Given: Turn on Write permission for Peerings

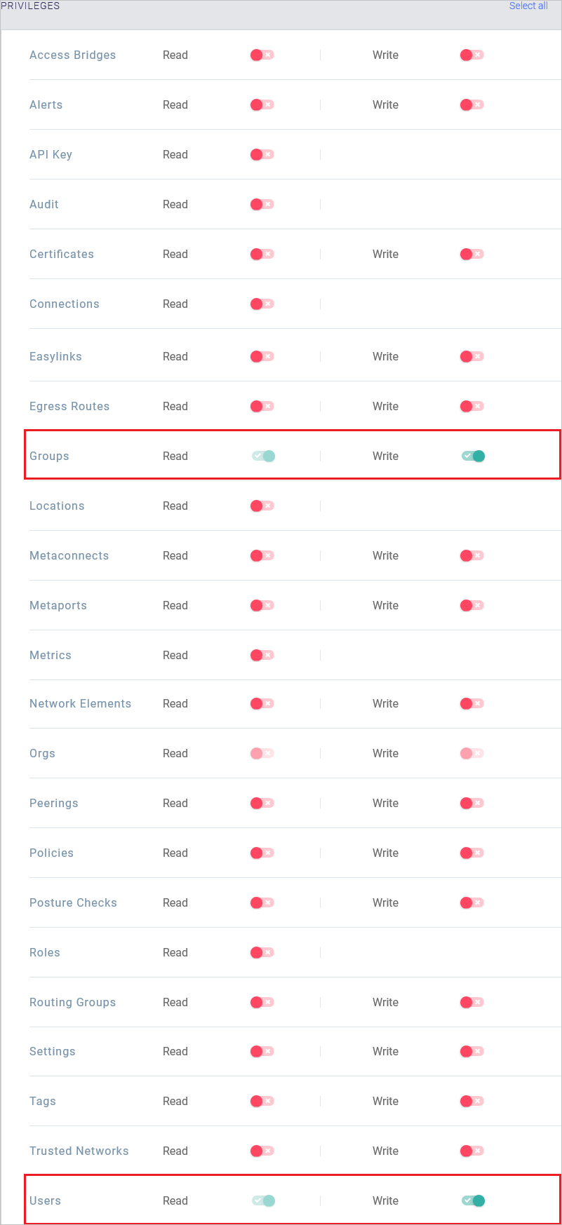Looking at the screenshot, I should 471,803.
